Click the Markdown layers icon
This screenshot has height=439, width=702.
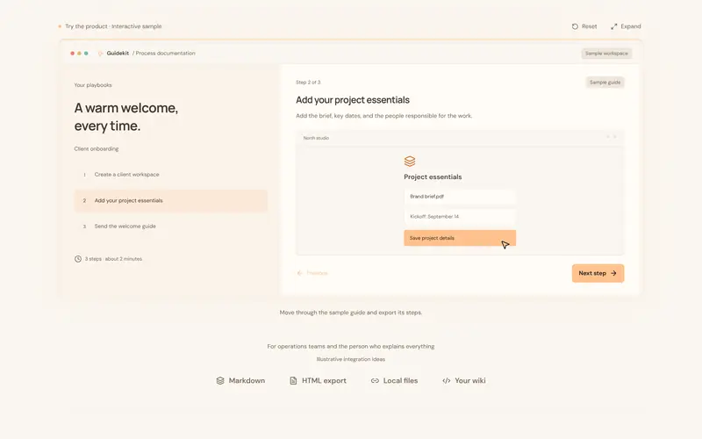pos(220,381)
